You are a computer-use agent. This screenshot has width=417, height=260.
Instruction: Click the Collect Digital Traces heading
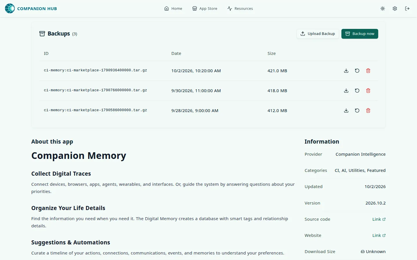pyautogui.click(x=61, y=174)
